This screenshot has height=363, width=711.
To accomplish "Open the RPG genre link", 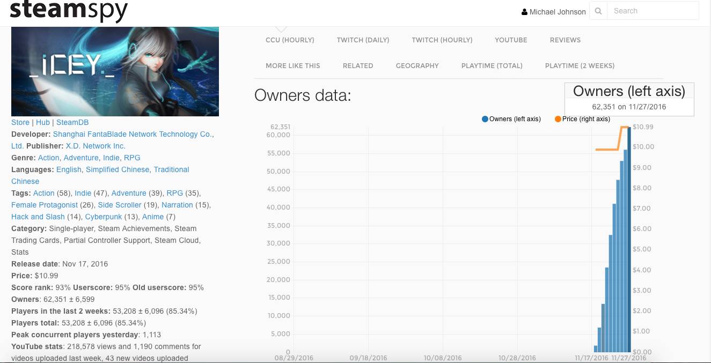I will pos(132,158).
